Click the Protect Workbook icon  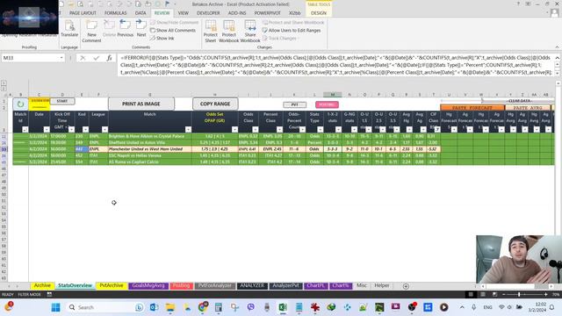click(x=228, y=32)
